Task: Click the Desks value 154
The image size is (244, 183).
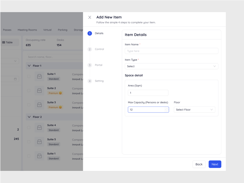Action: point(59,45)
